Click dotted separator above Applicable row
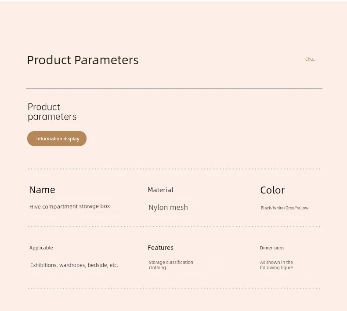Viewport: 347px width, 311px height. click(x=174, y=227)
